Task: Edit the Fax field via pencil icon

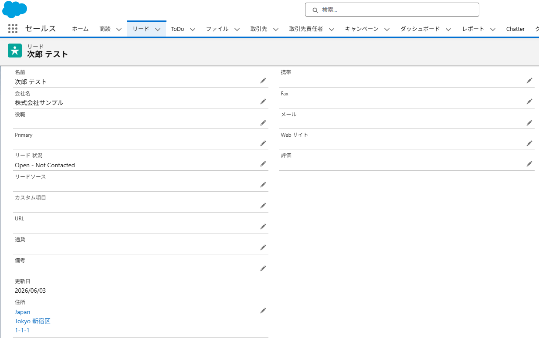Action: pyautogui.click(x=529, y=101)
